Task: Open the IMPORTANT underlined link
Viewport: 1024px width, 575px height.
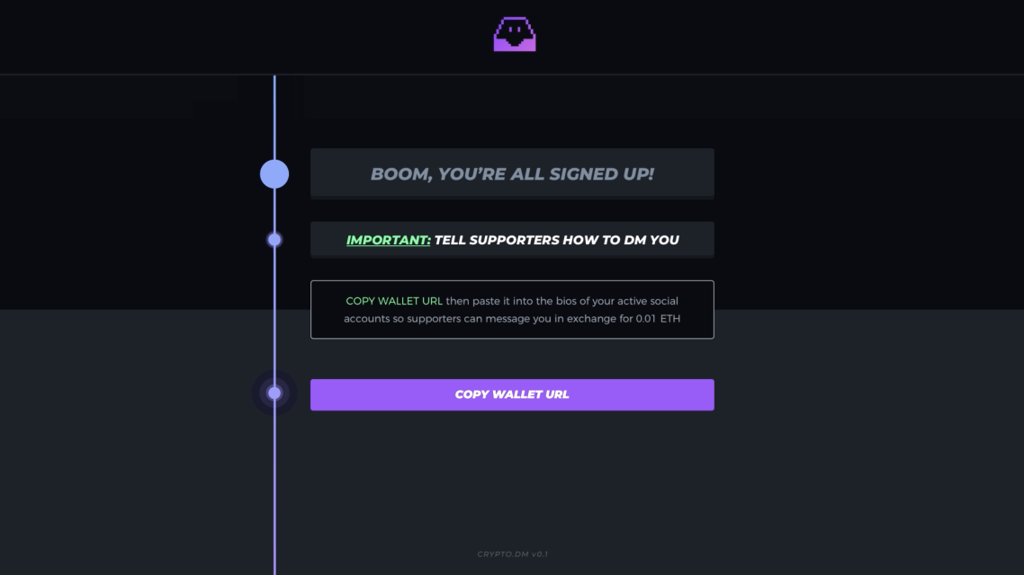Action: click(x=387, y=240)
